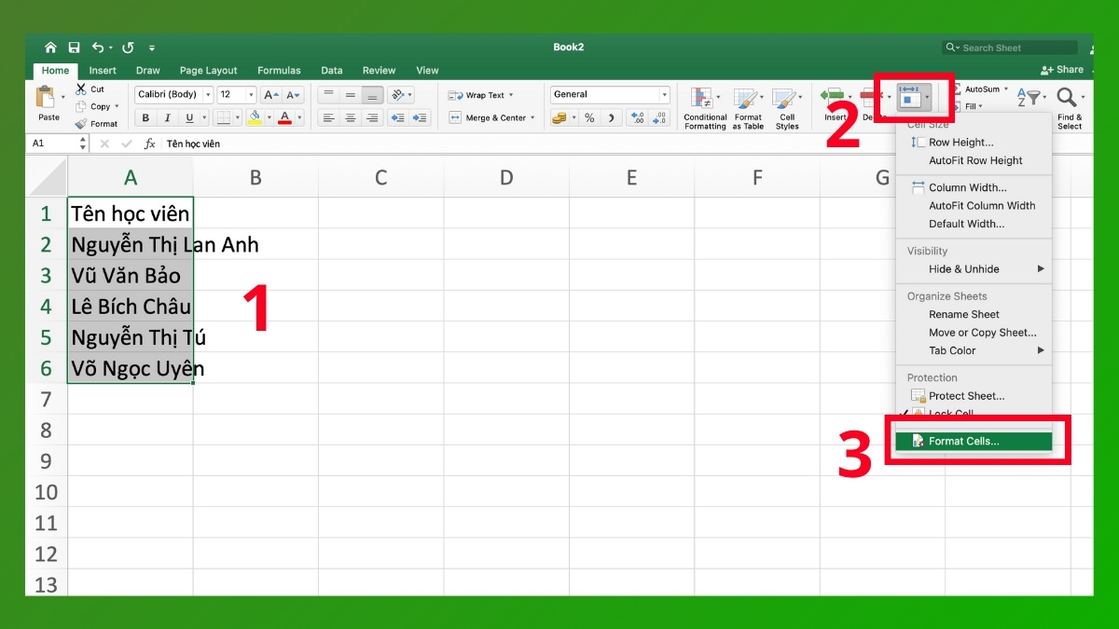Open the font size dropdown
The width and height of the screenshot is (1119, 629).
coord(252,94)
